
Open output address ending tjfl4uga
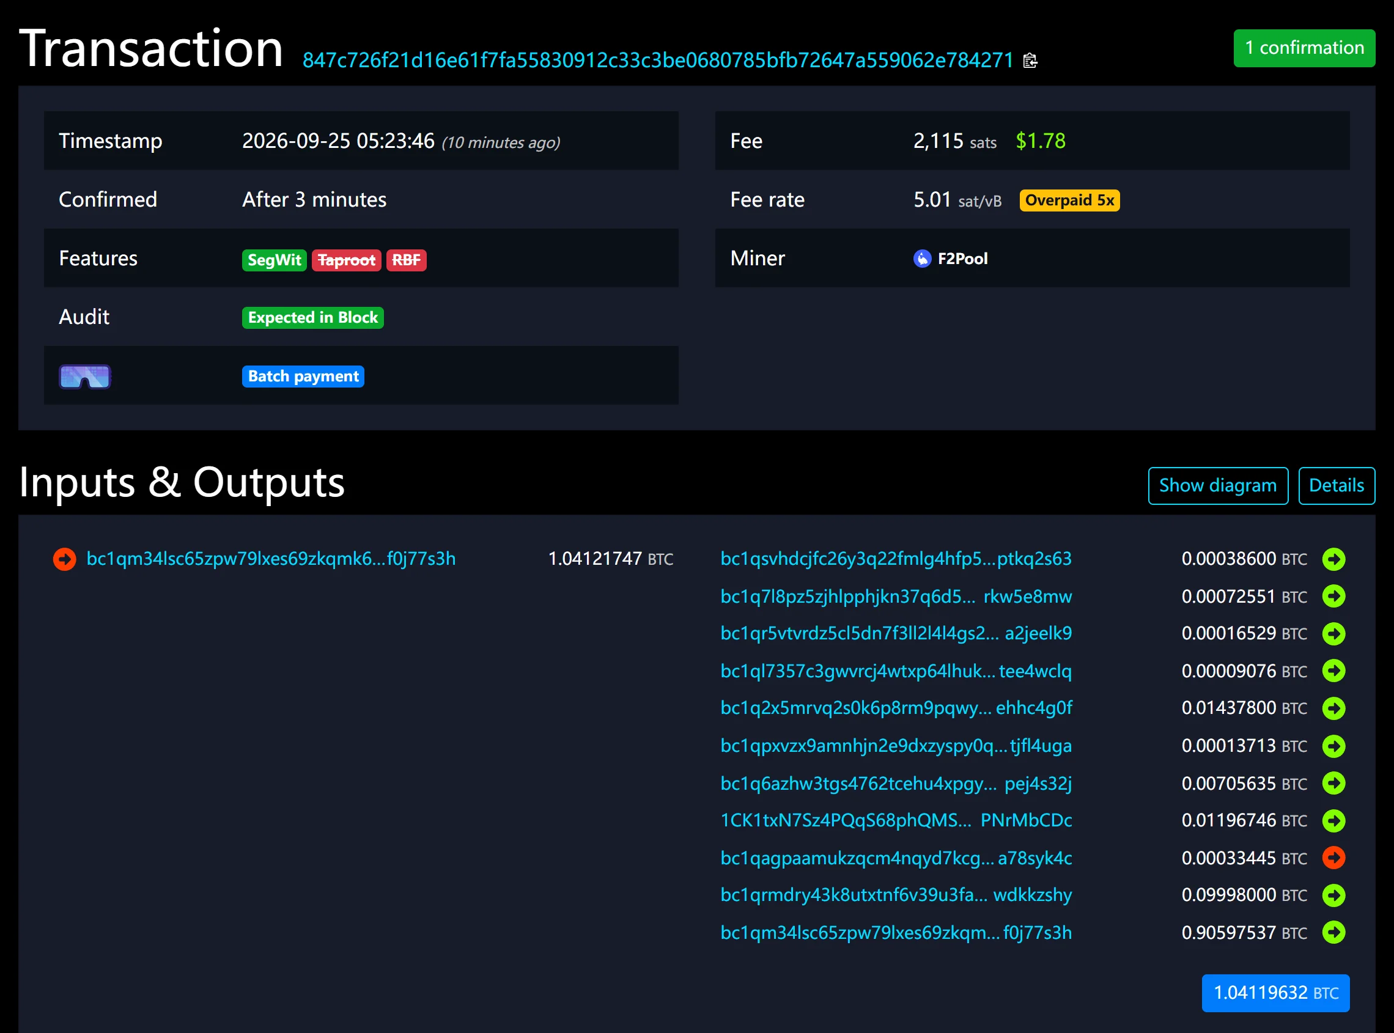[896, 746]
